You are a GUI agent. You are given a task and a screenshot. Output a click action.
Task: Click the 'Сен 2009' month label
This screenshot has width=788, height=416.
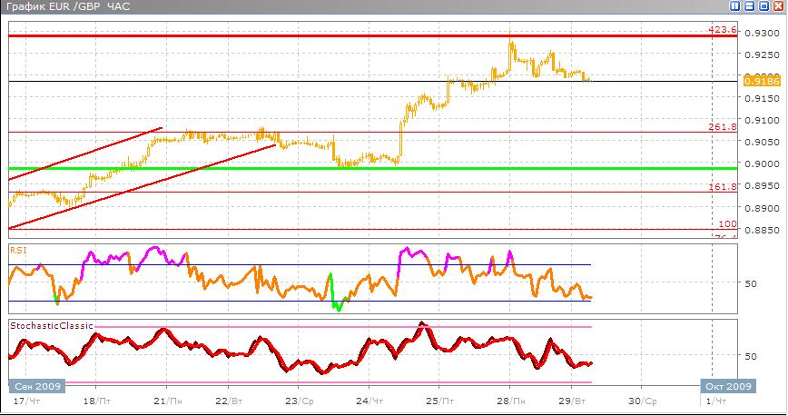pyautogui.click(x=36, y=386)
